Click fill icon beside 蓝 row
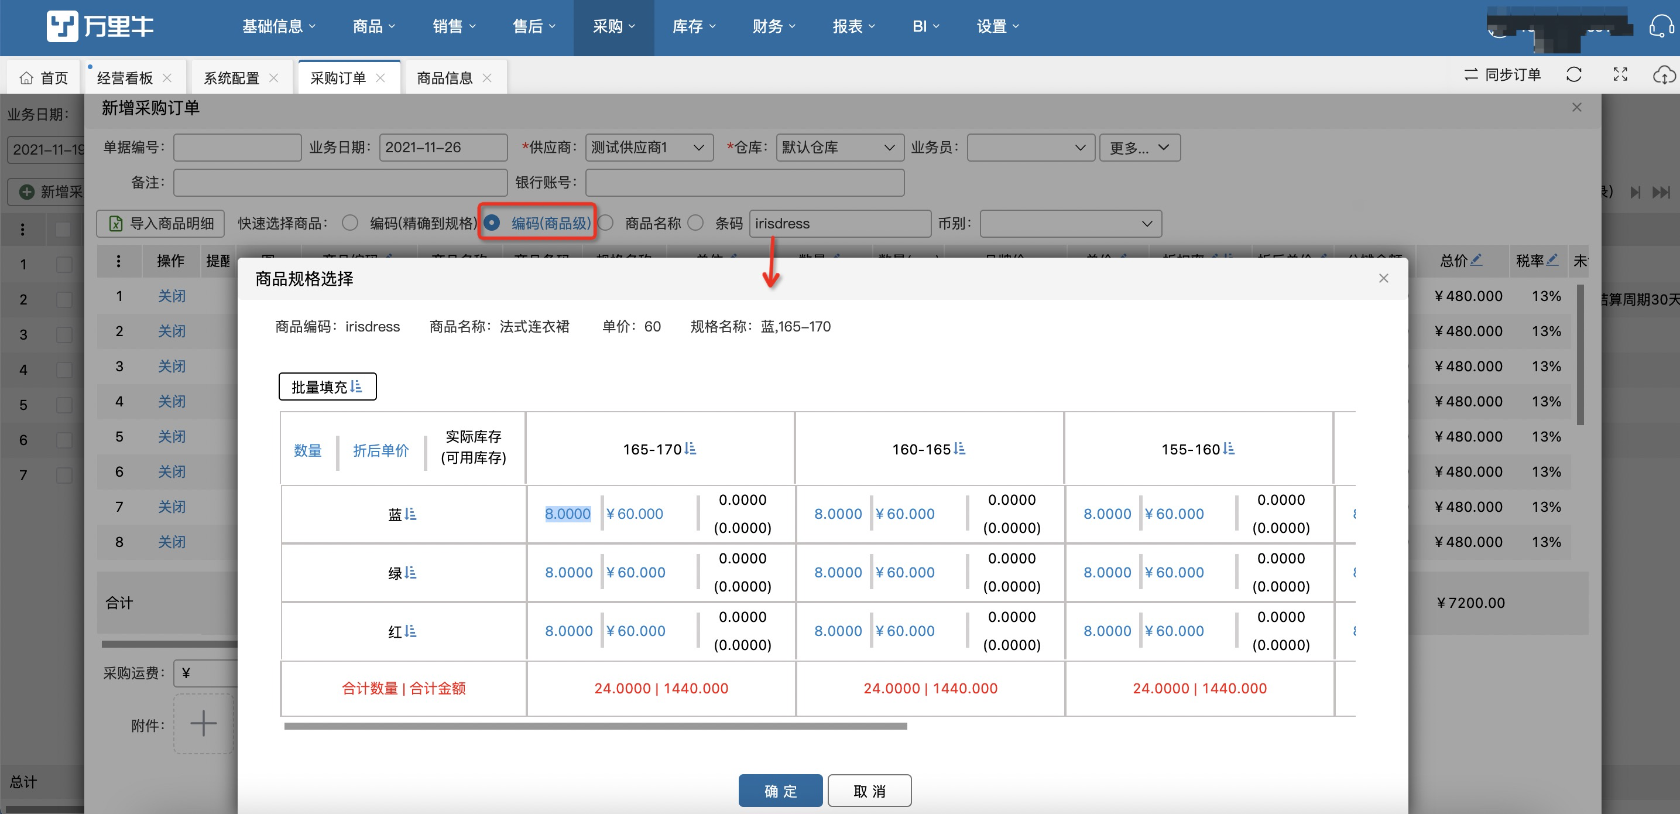The width and height of the screenshot is (1680, 814). coord(410,514)
